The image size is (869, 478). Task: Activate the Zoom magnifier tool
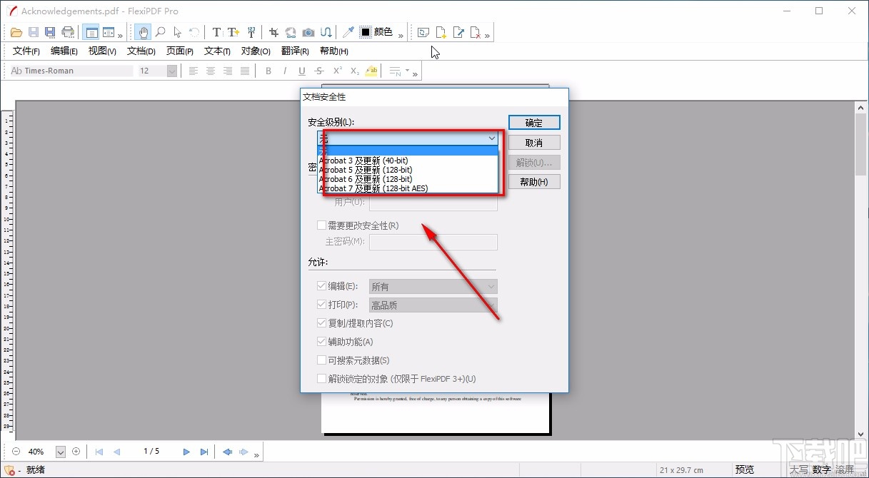coord(161,32)
